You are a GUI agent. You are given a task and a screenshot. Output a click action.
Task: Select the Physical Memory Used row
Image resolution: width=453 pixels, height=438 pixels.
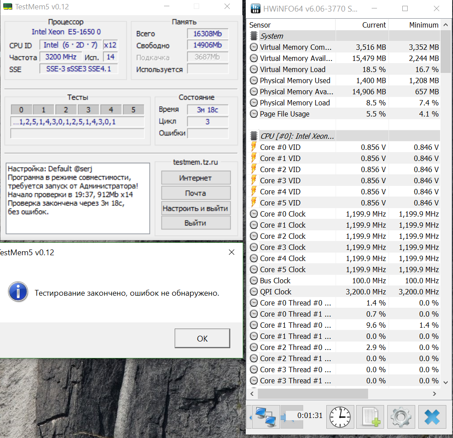[x=344, y=80]
